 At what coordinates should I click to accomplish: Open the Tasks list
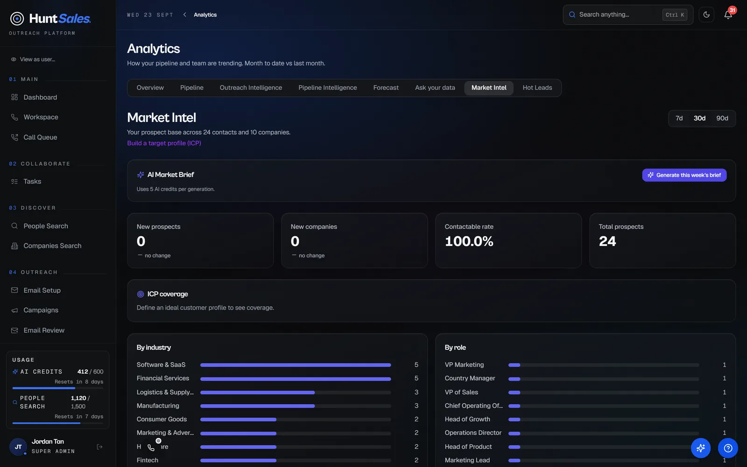tap(32, 182)
